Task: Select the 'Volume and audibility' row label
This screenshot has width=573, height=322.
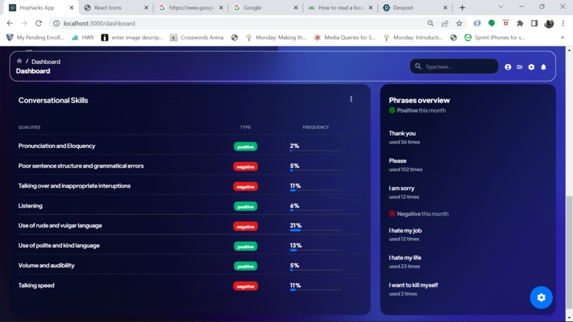Action: (x=46, y=265)
